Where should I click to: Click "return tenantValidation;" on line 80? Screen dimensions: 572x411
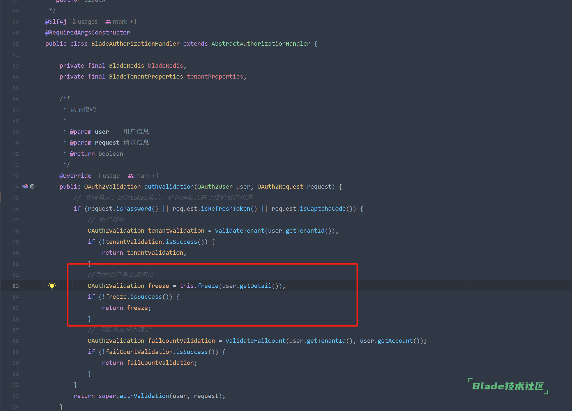coord(144,253)
